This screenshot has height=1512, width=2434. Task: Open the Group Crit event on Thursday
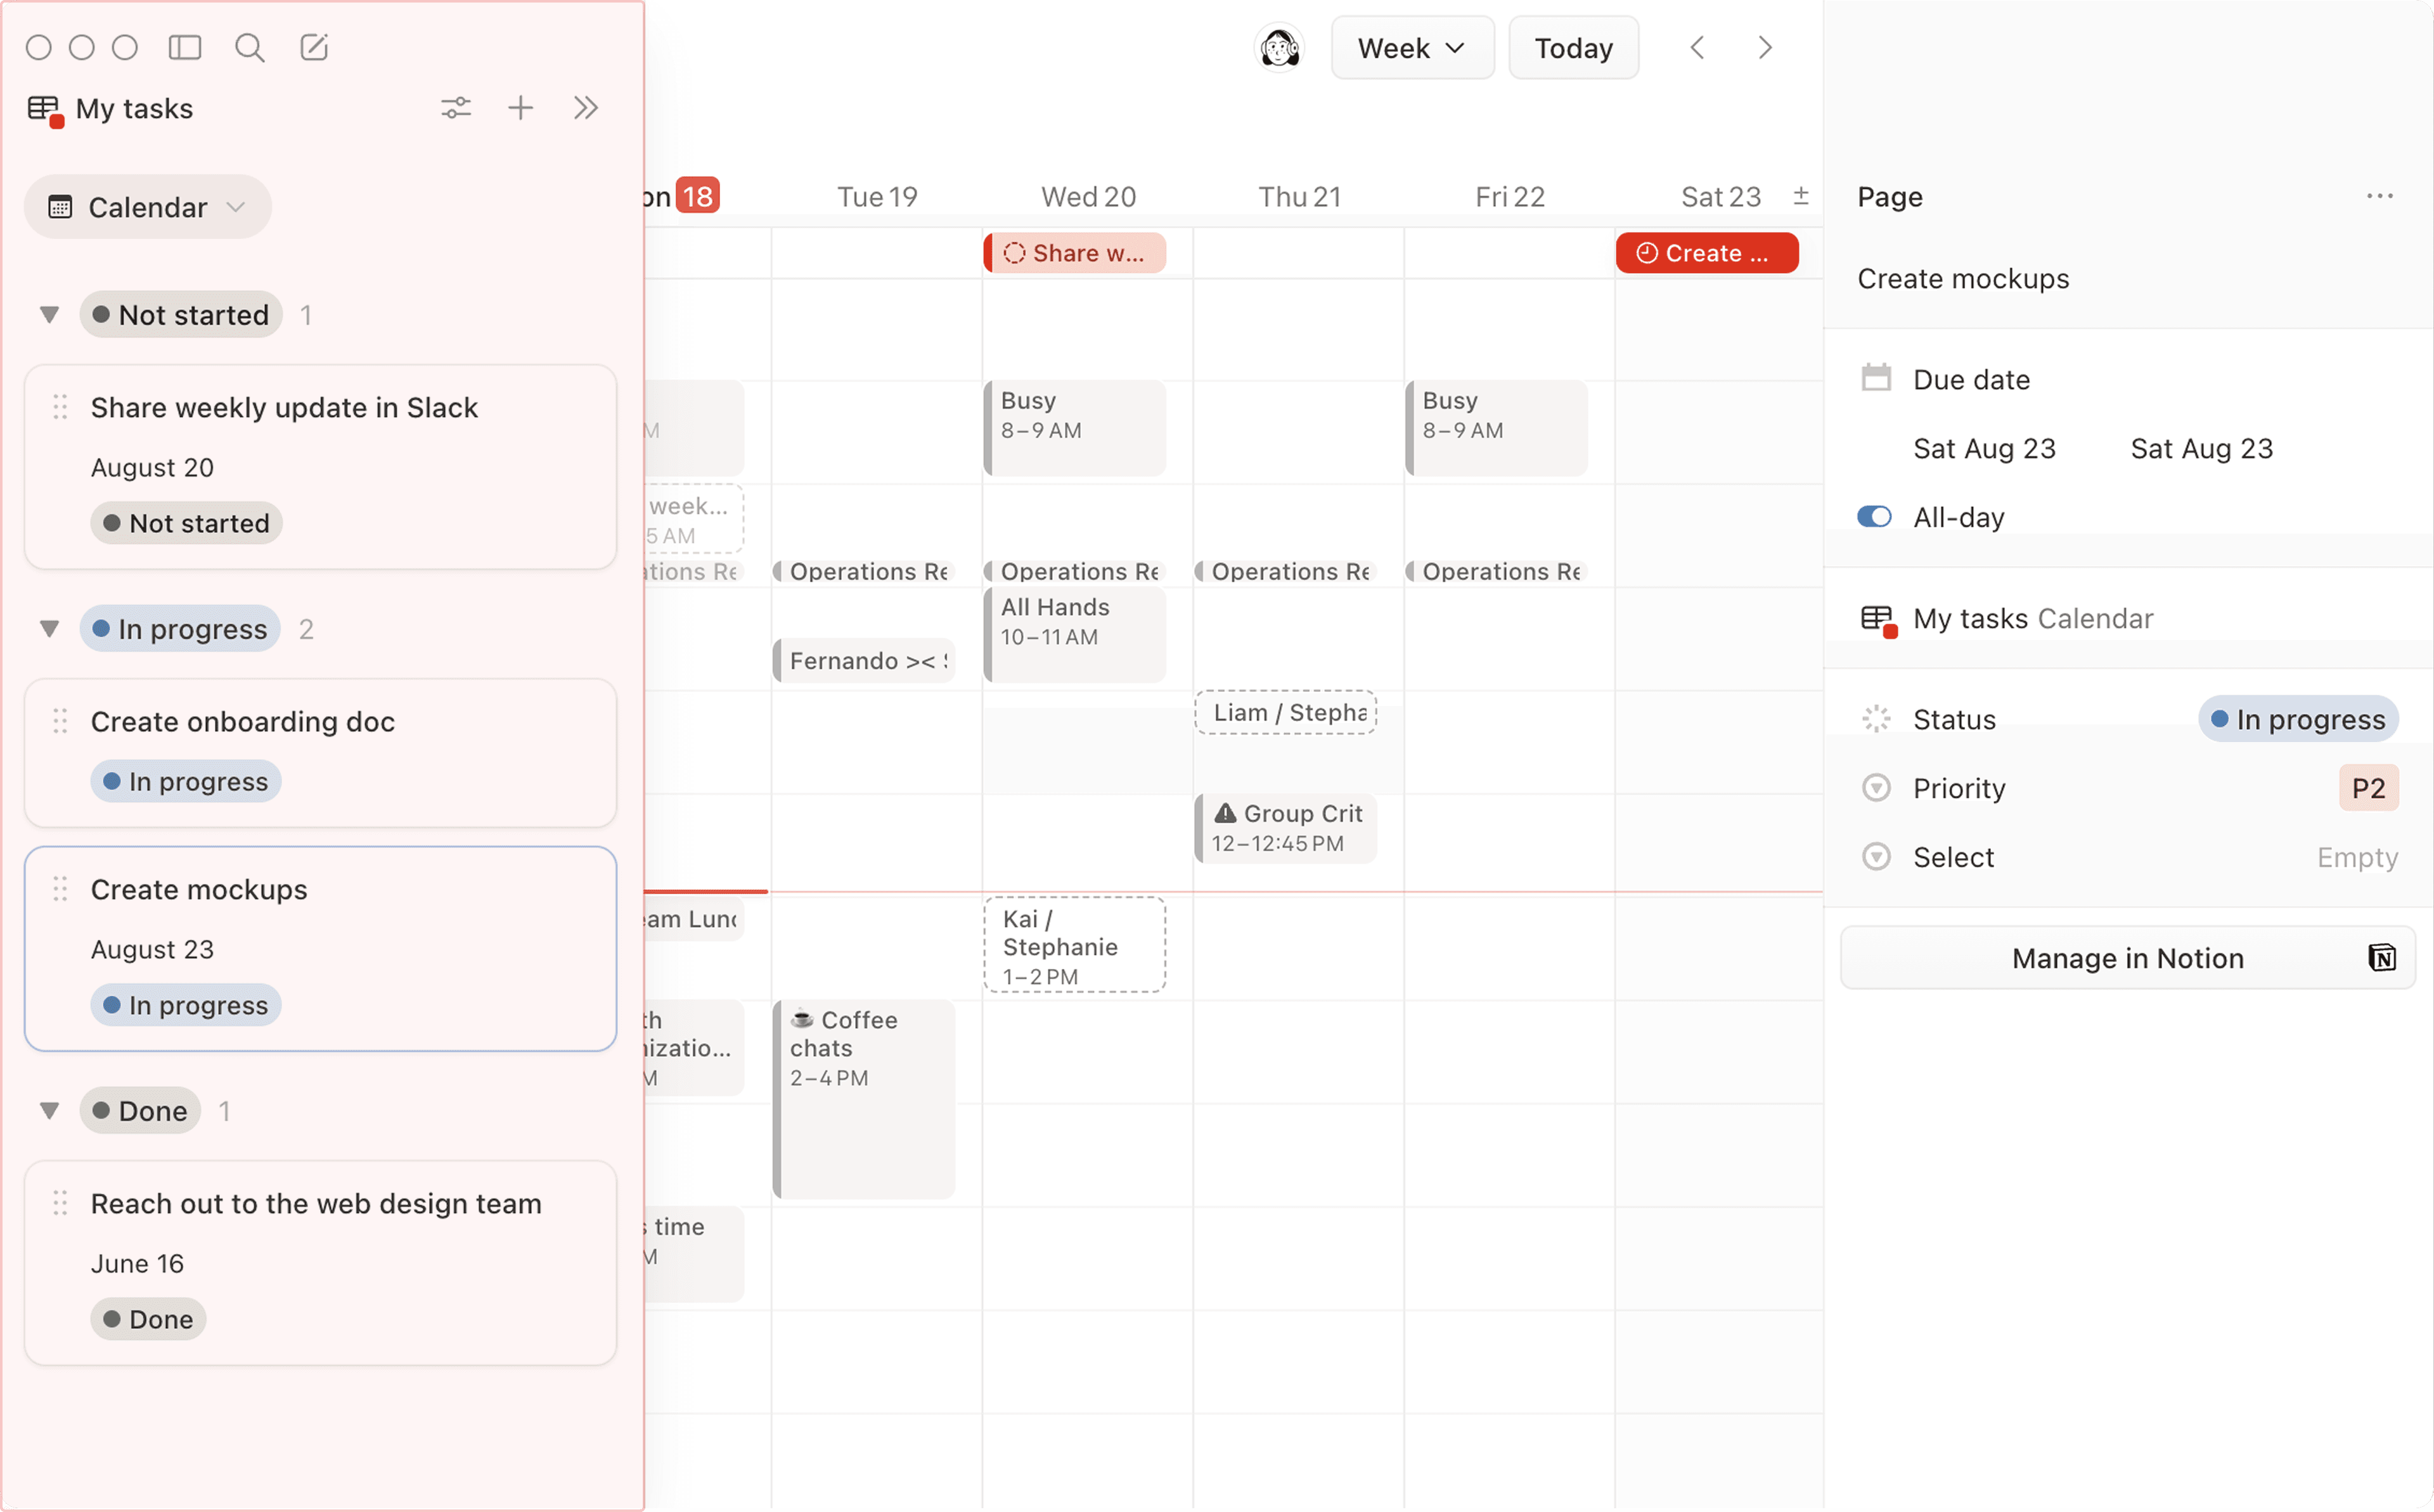[1286, 828]
